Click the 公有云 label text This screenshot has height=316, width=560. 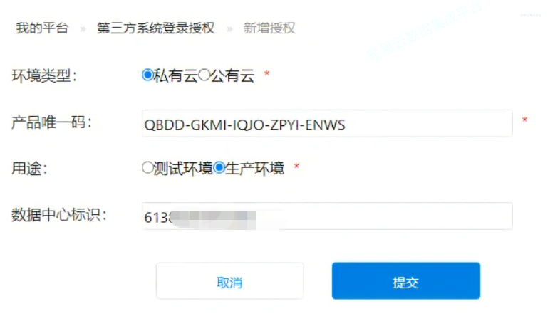click(232, 75)
